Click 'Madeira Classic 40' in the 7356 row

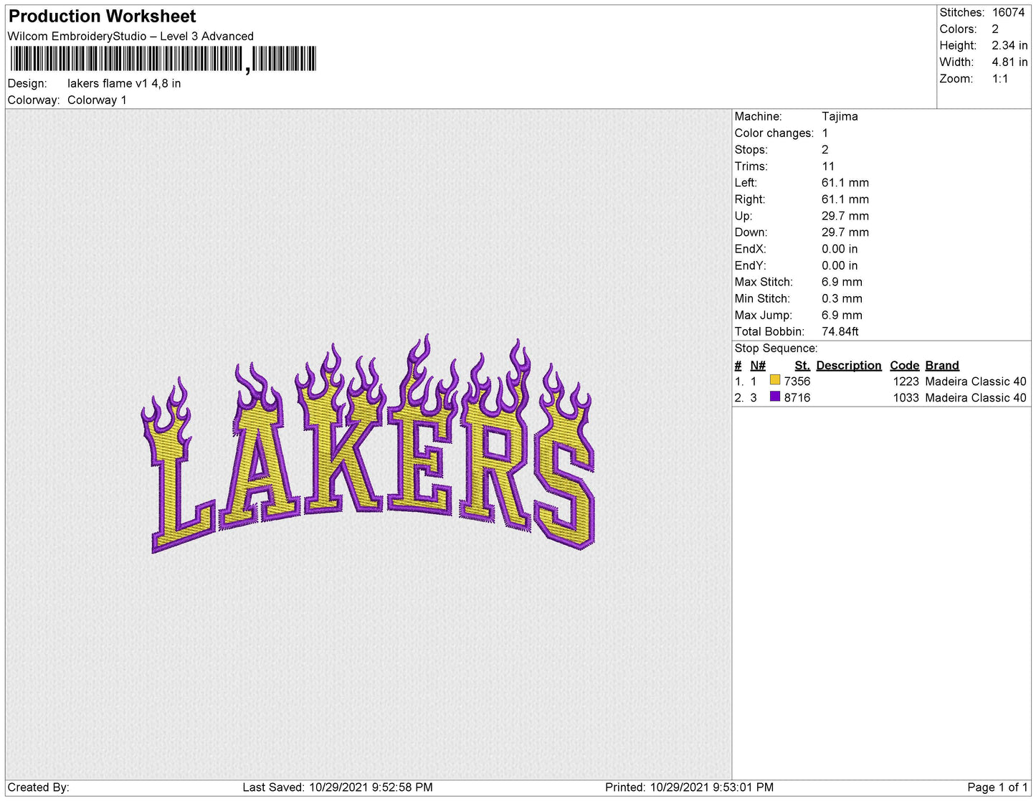pyautogui.click(x=976, y=381)
